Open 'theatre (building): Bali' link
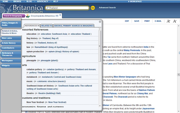Viewport: 180px width, 113px height. tap(49, 93)
